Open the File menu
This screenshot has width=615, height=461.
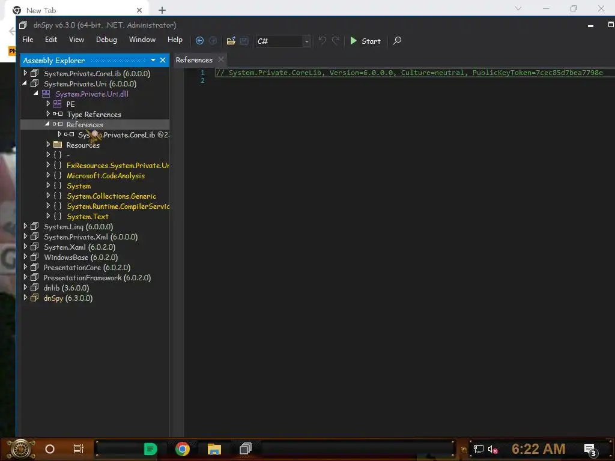pyautogui.click(x=28, y=40)
